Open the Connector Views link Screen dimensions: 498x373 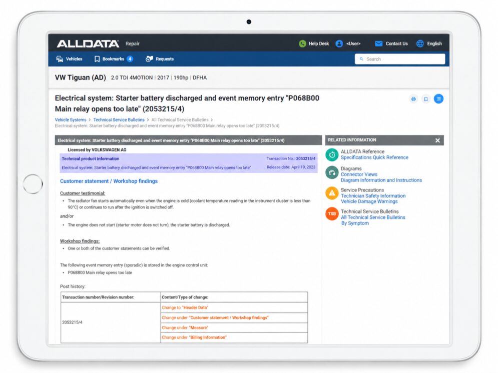359,174
